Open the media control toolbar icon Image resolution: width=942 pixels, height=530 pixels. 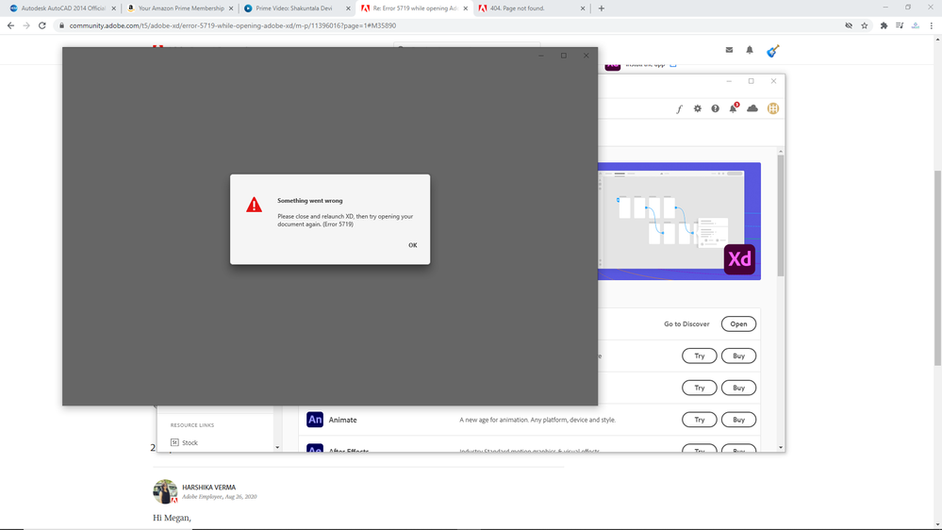[900, 25]
